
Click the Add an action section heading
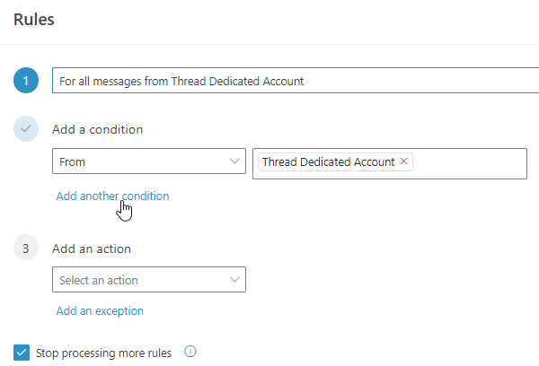click(x=92, y=248)
